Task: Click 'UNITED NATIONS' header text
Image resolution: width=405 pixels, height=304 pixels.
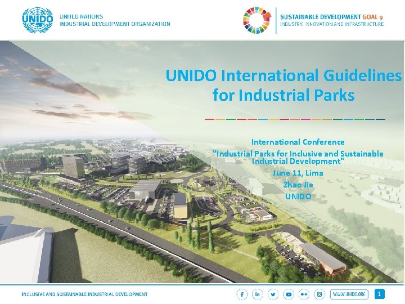Action: [x=81, y=16]
